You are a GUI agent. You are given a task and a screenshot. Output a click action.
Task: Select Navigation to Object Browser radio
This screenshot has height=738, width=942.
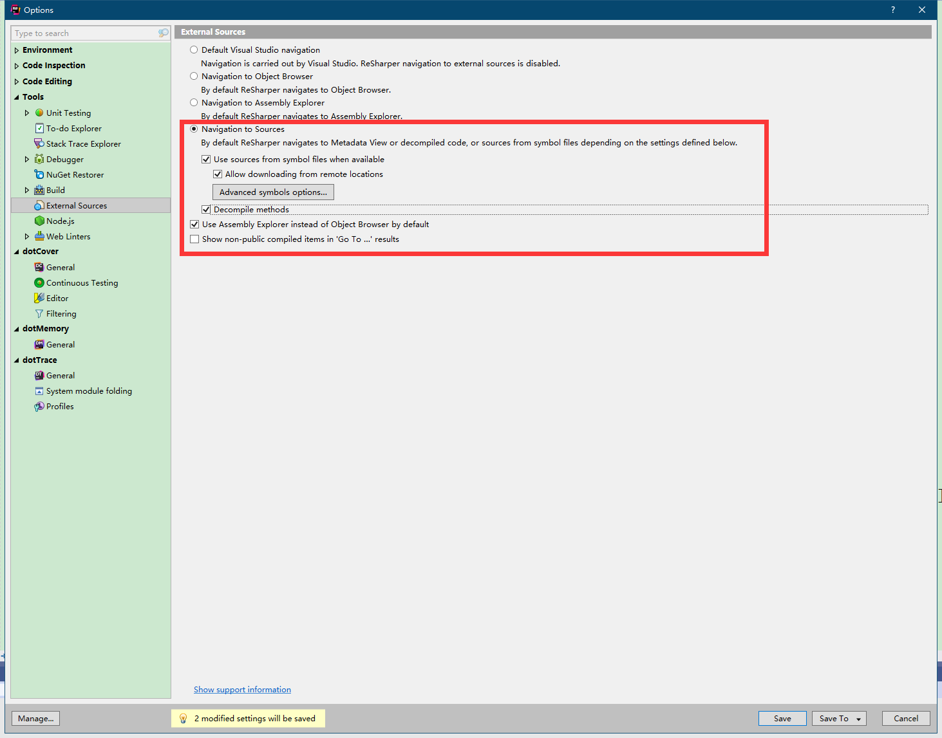pyautogui.click(x=194, y=76)
